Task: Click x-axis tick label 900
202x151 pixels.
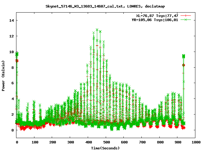Action: click(x=178, y=142)
